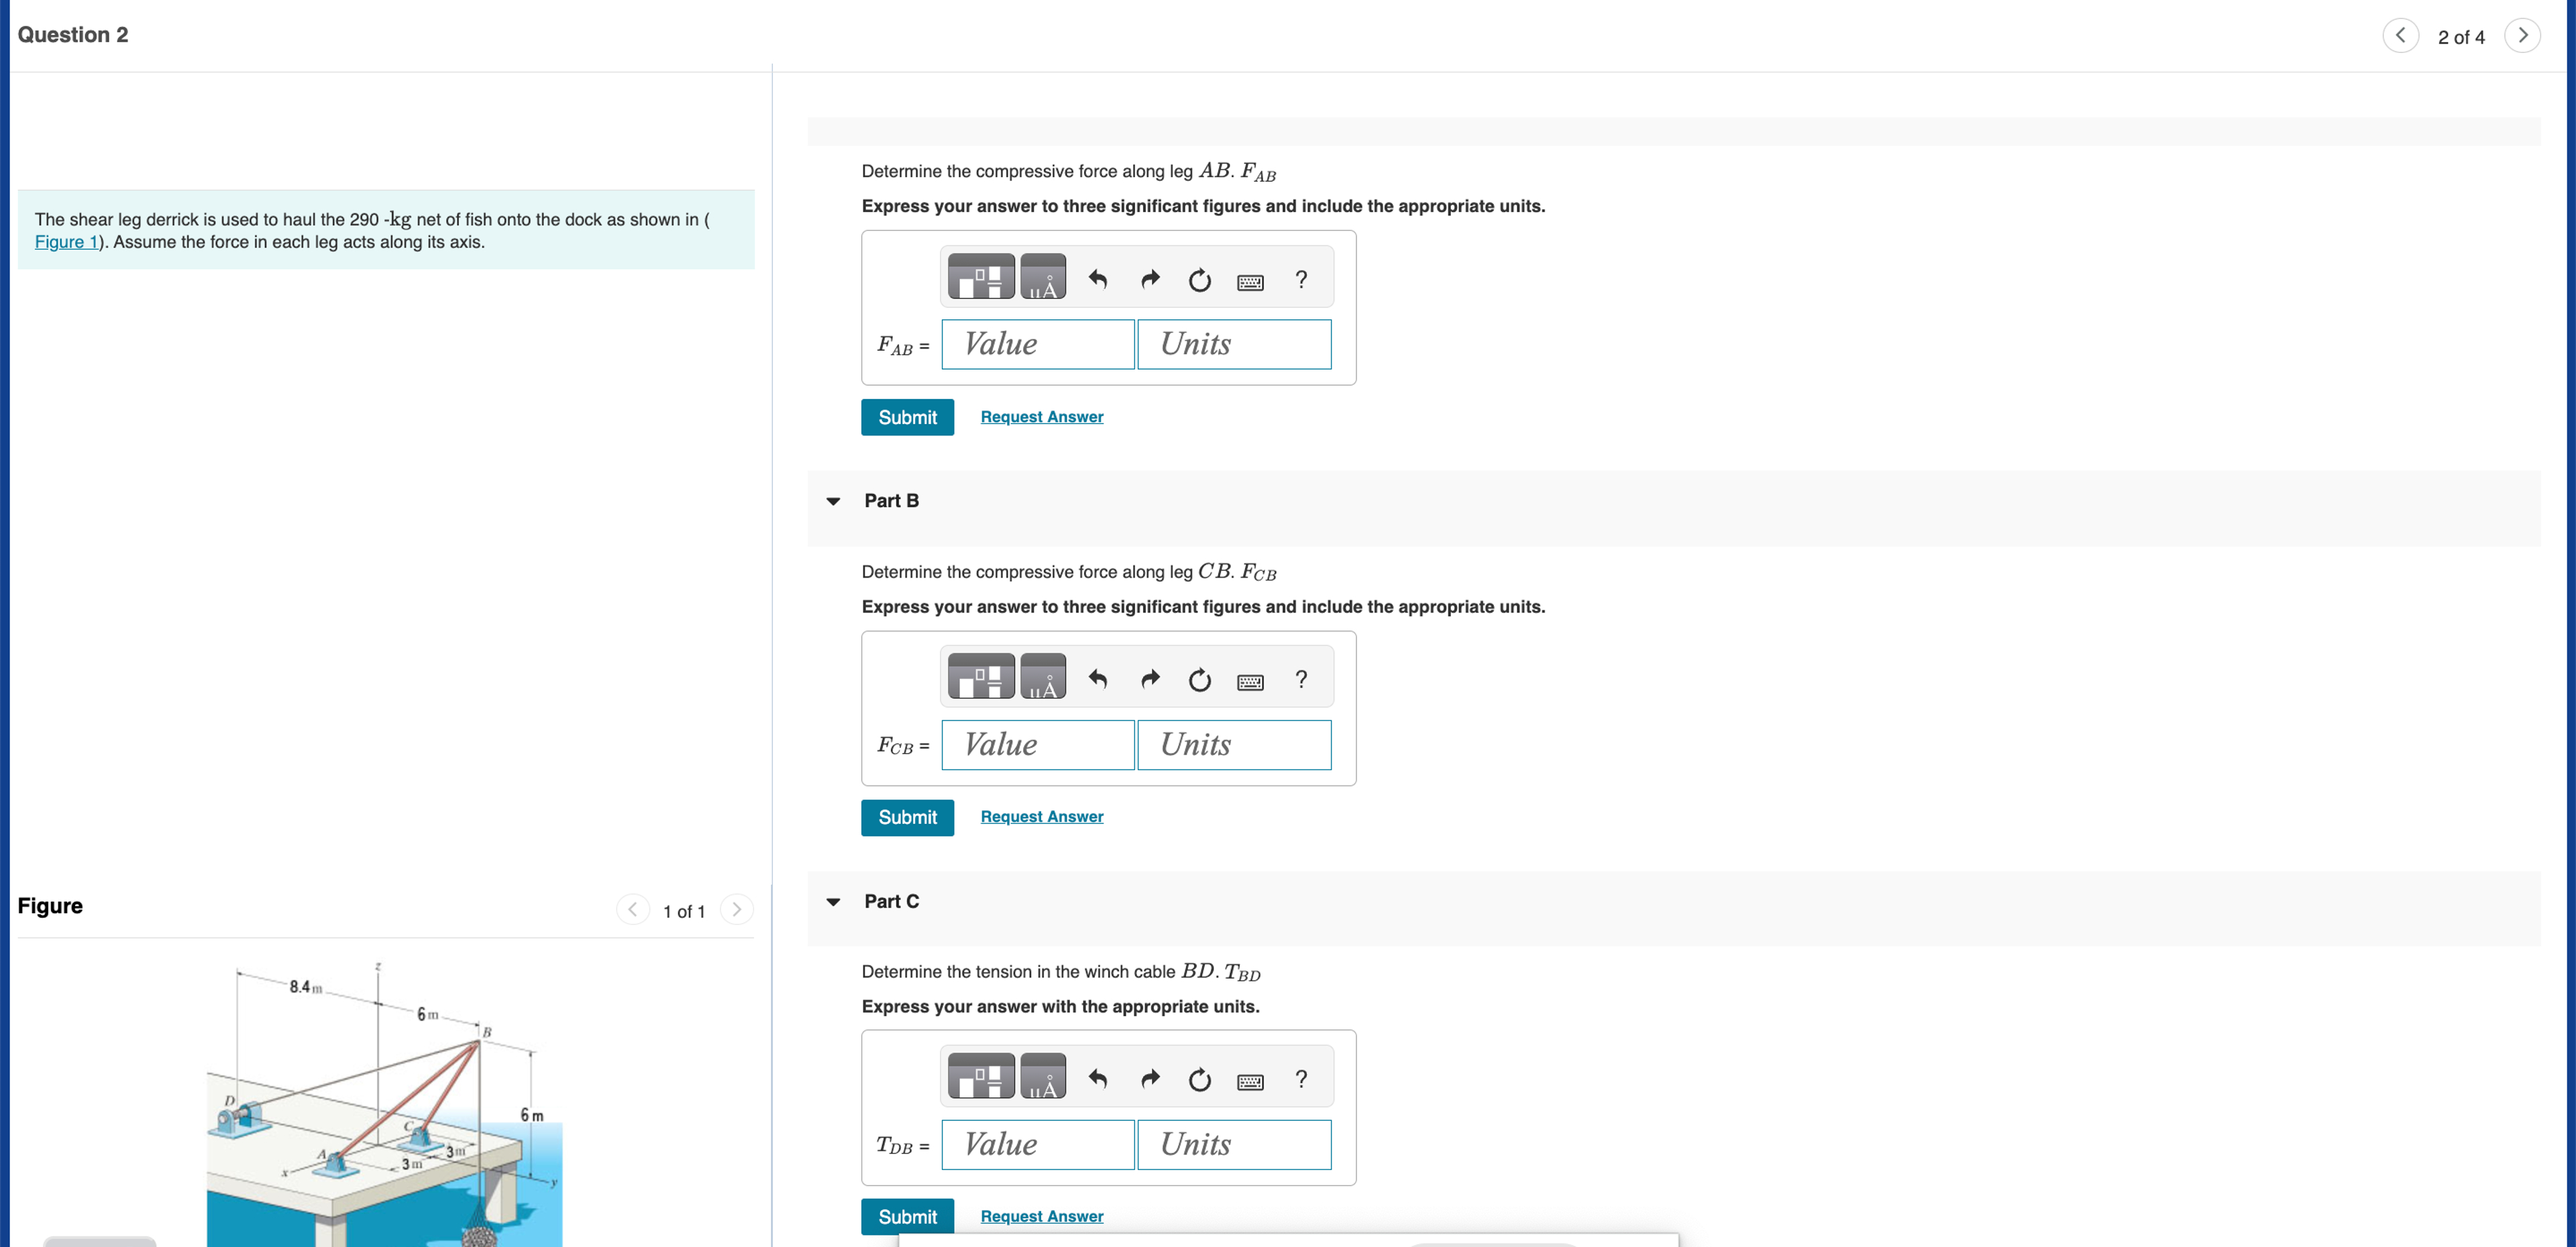Click Request Answer for Part B
The width and height of the screenshot is (2576, 1247).
coord(1041,817)
